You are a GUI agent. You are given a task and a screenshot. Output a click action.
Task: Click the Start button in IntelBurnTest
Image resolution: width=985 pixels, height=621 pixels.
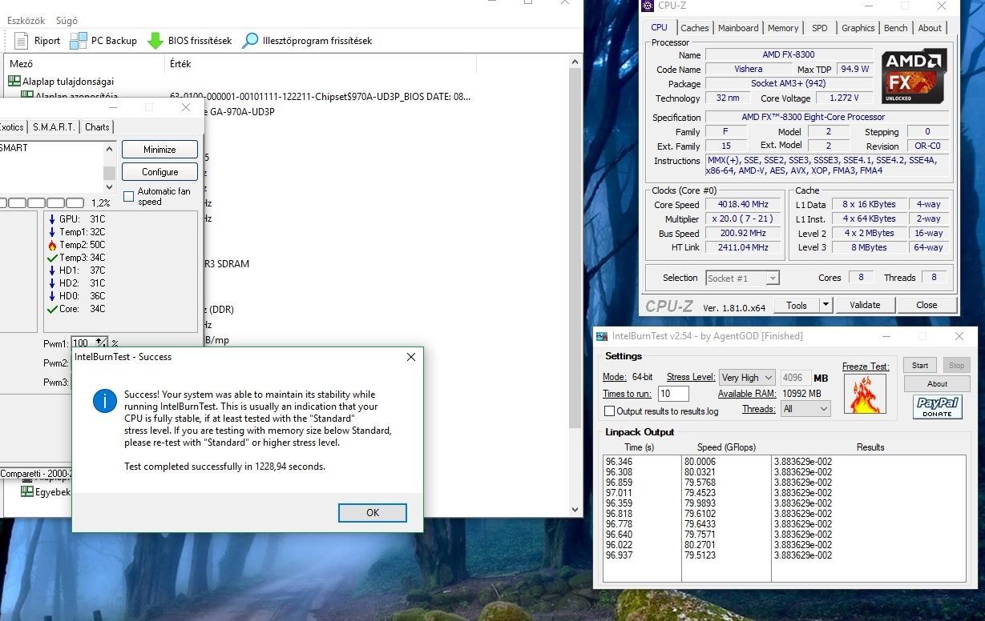(x=920, y=365)
